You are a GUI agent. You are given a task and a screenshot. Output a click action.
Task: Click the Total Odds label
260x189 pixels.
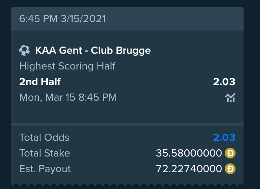(44, 137)
